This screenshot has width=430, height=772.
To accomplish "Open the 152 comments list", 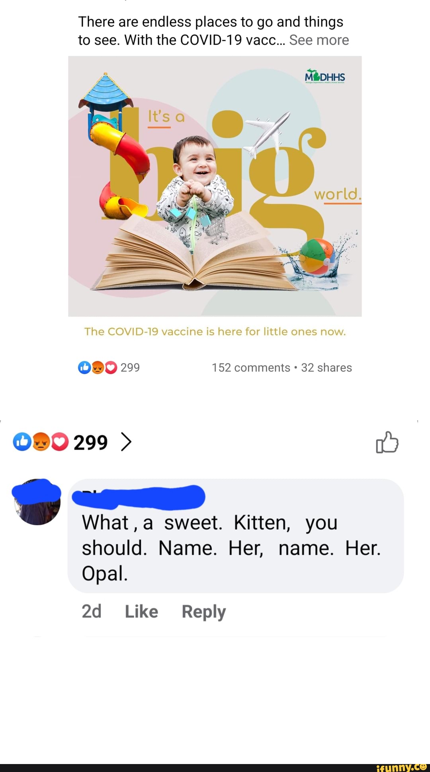I will 251,367.
